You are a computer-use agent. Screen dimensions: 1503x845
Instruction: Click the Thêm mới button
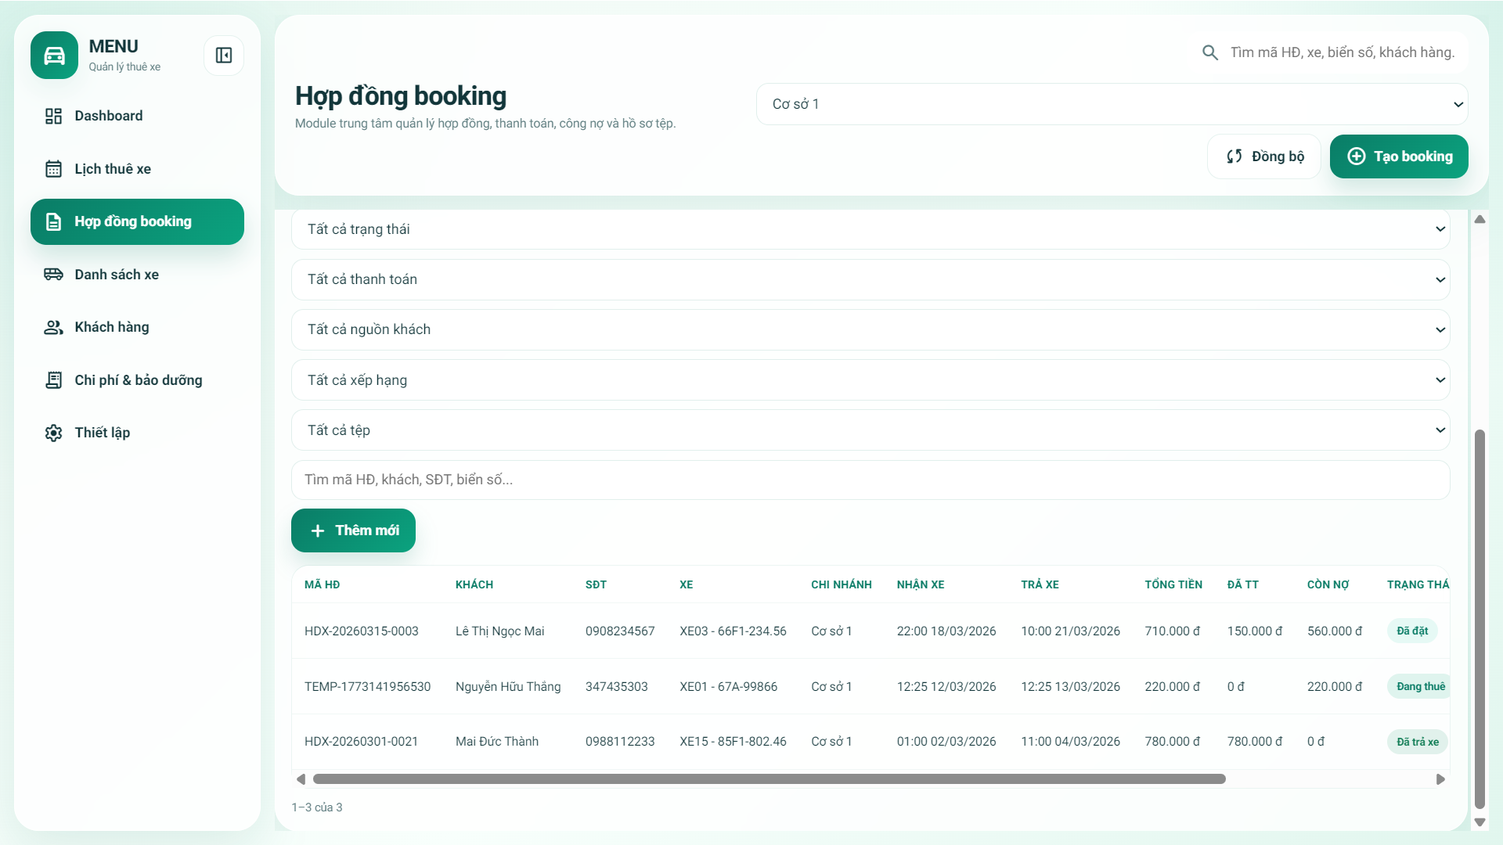click(x=352, y=530)
